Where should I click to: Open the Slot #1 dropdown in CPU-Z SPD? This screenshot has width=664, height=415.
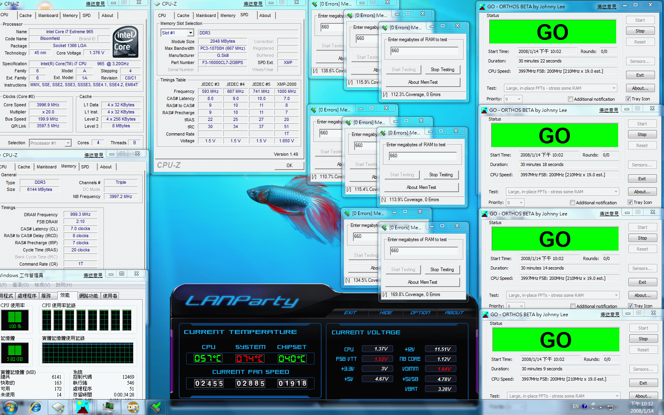(x=191, y=33)
